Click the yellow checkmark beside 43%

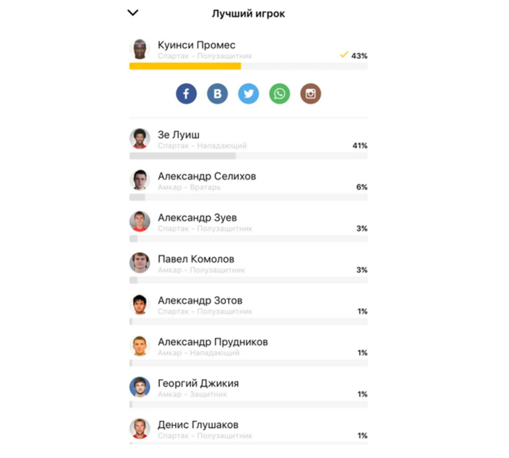(x=344, y=55)
